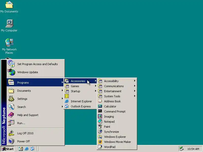Screen dimensions: 203x152
Task: Click the Set Program Access and Defaults icon
Action: [11, 64]
